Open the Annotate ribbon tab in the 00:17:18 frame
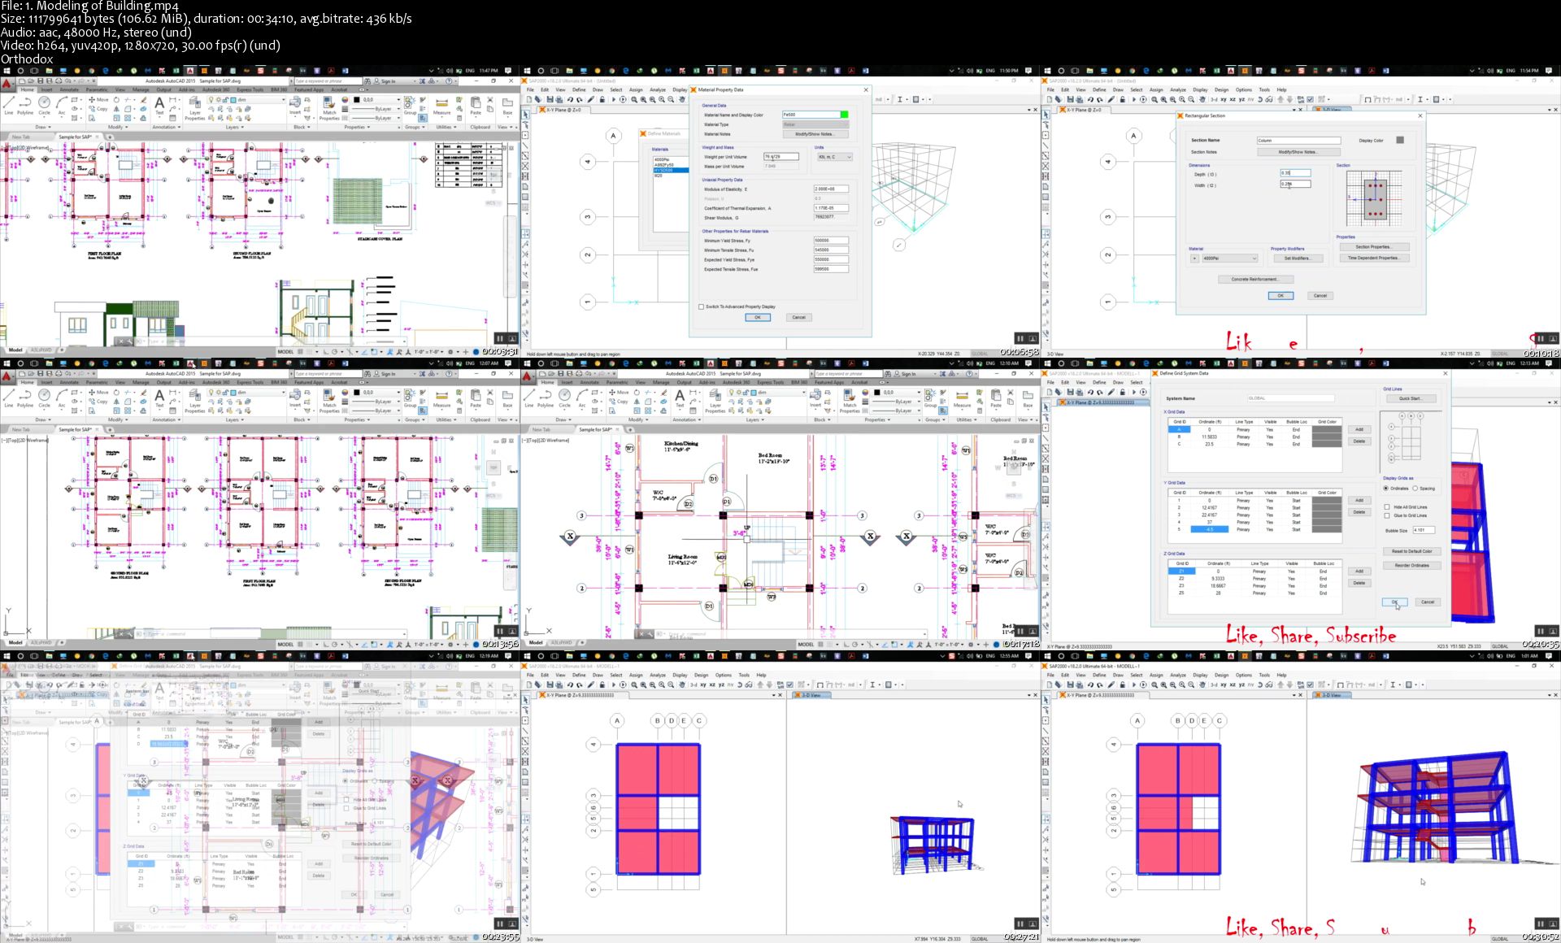The height and width of the screenshot is (943, 1561). 589,382
